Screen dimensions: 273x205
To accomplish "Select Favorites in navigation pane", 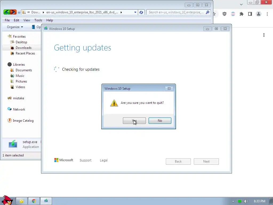I will pyautogui.click(x=19, y=36).
